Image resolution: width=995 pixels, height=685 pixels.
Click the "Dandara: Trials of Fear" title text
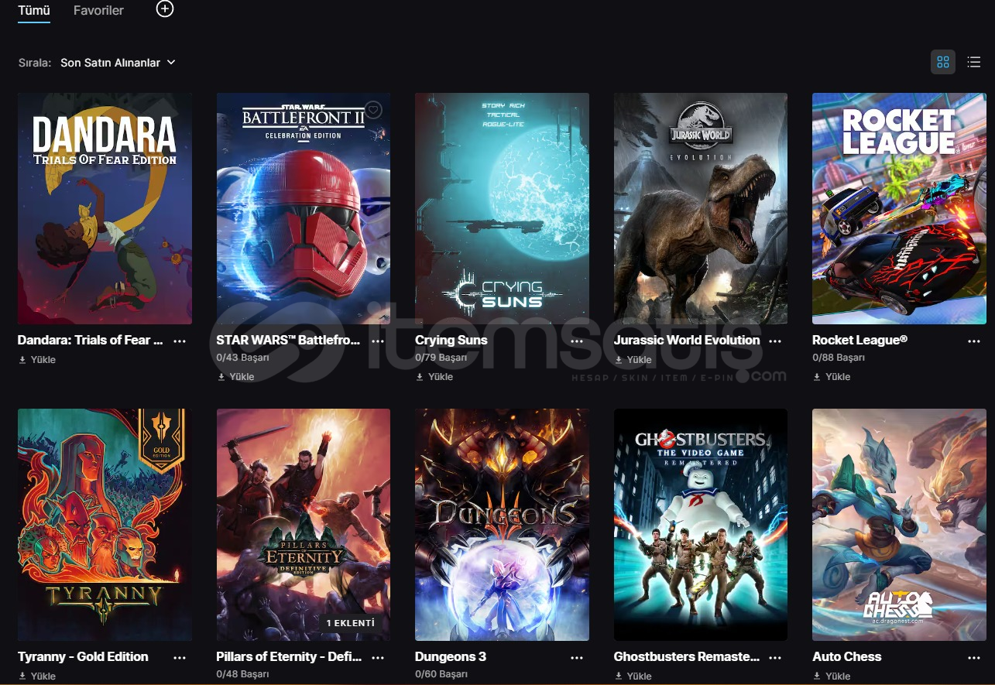91,341
